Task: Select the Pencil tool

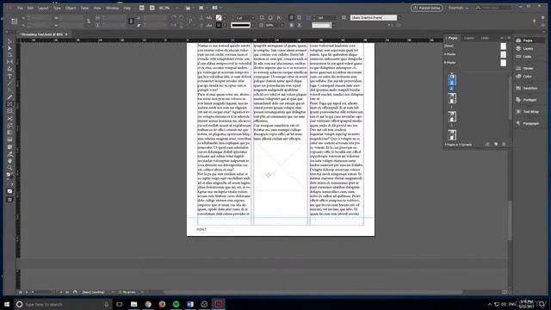Action: 9,97
